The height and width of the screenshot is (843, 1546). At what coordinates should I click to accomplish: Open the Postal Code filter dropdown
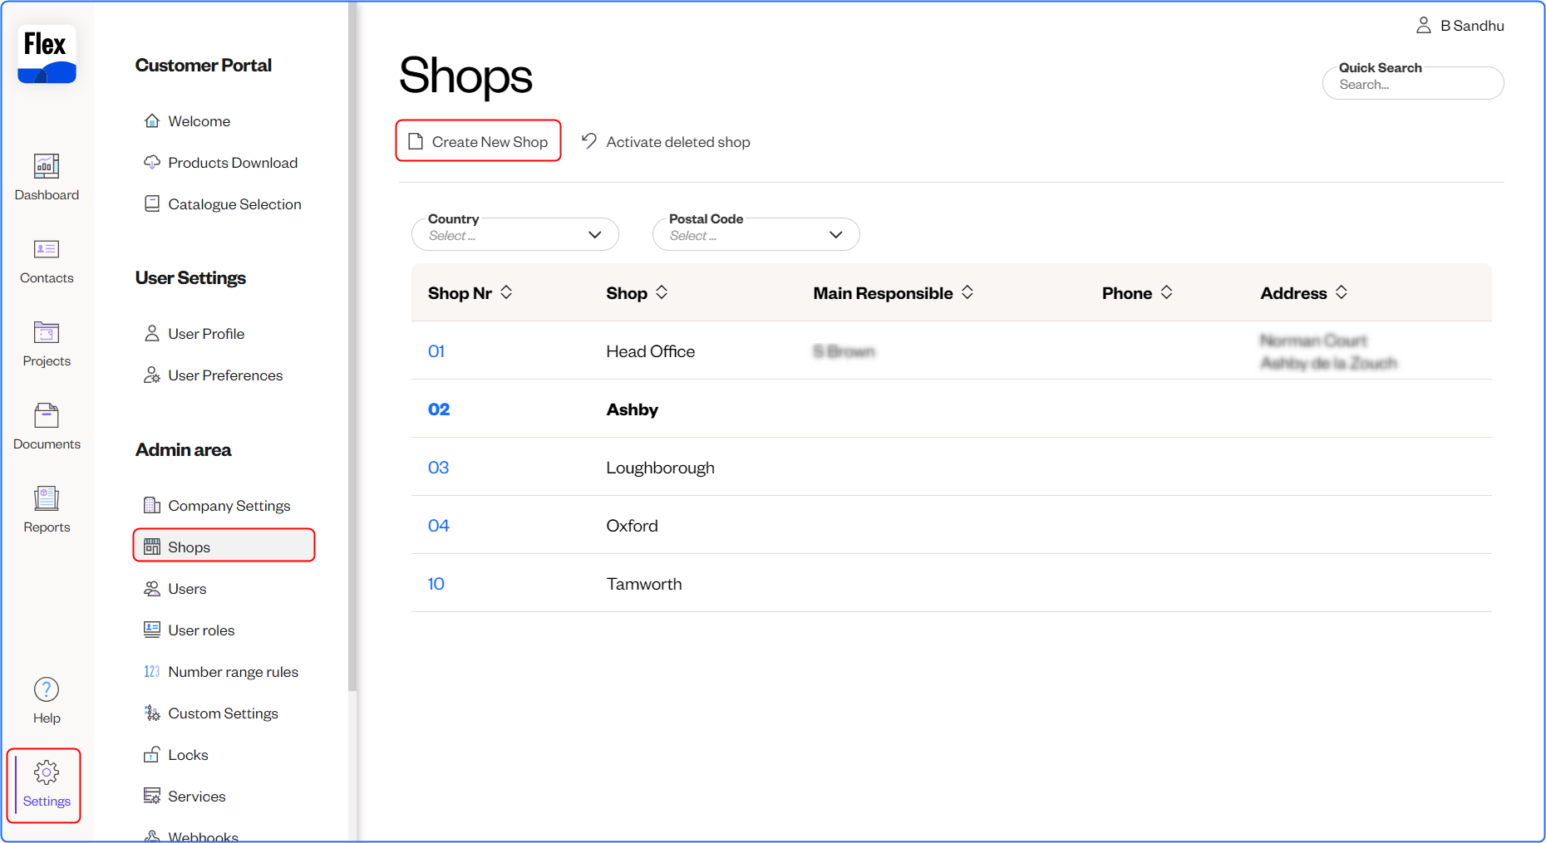tap(755, 234)
